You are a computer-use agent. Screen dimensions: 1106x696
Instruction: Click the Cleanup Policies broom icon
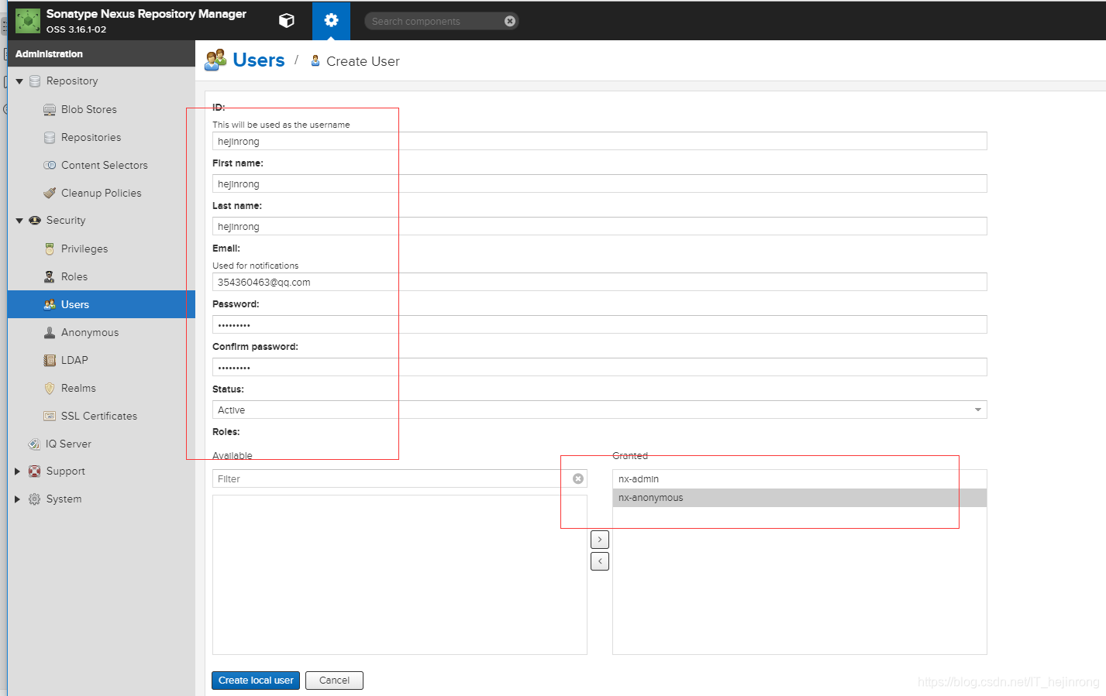click(50, 194)
